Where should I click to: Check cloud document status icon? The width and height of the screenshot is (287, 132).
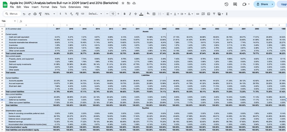pyautogui.click(x=134, y=3)
